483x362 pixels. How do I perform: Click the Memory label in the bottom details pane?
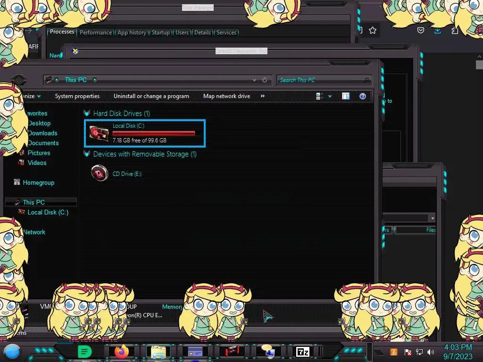click(172, 306)
